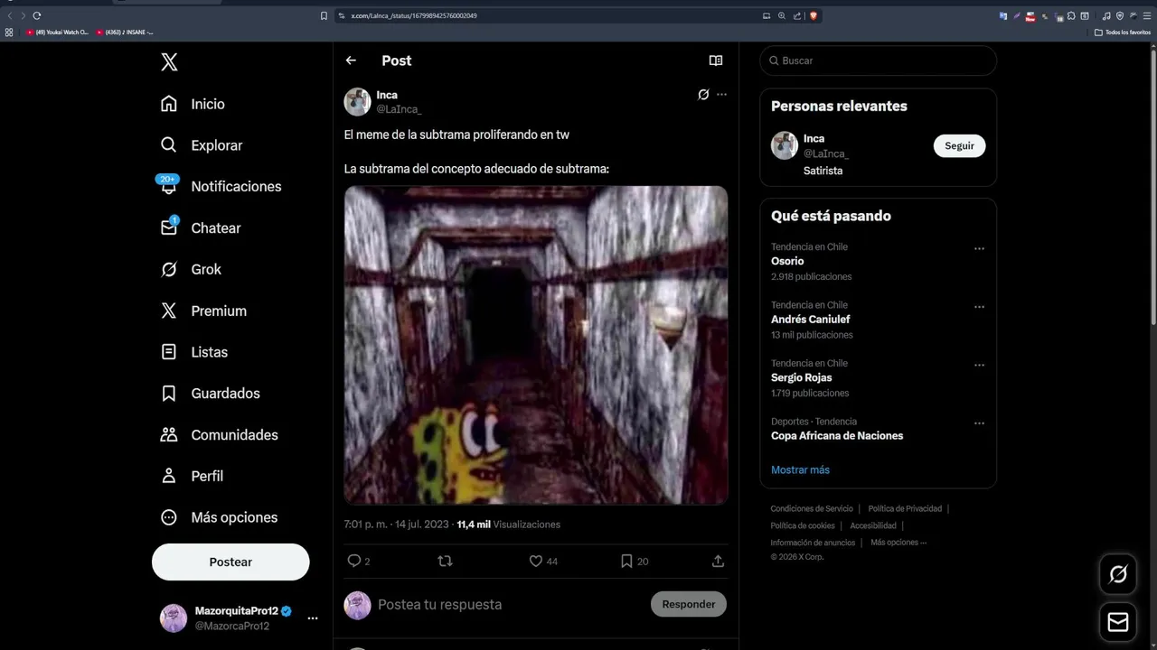Open browser extensions puzzle icon
1157x650 pixels.
1072,15
